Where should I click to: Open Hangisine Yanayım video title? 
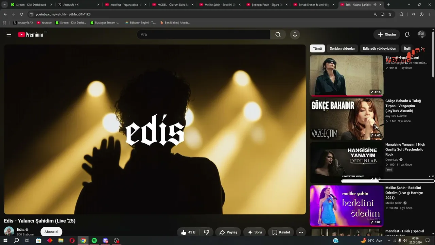(405, 149)
